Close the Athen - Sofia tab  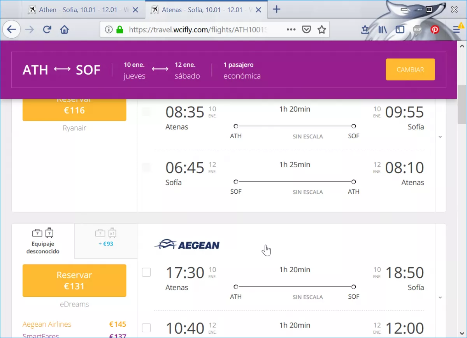(x=135, y=10)
